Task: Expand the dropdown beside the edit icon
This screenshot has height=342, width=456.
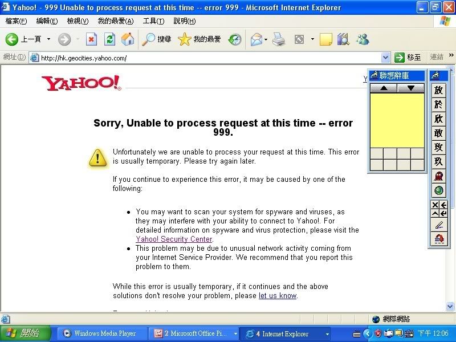Action: point(312,39)
